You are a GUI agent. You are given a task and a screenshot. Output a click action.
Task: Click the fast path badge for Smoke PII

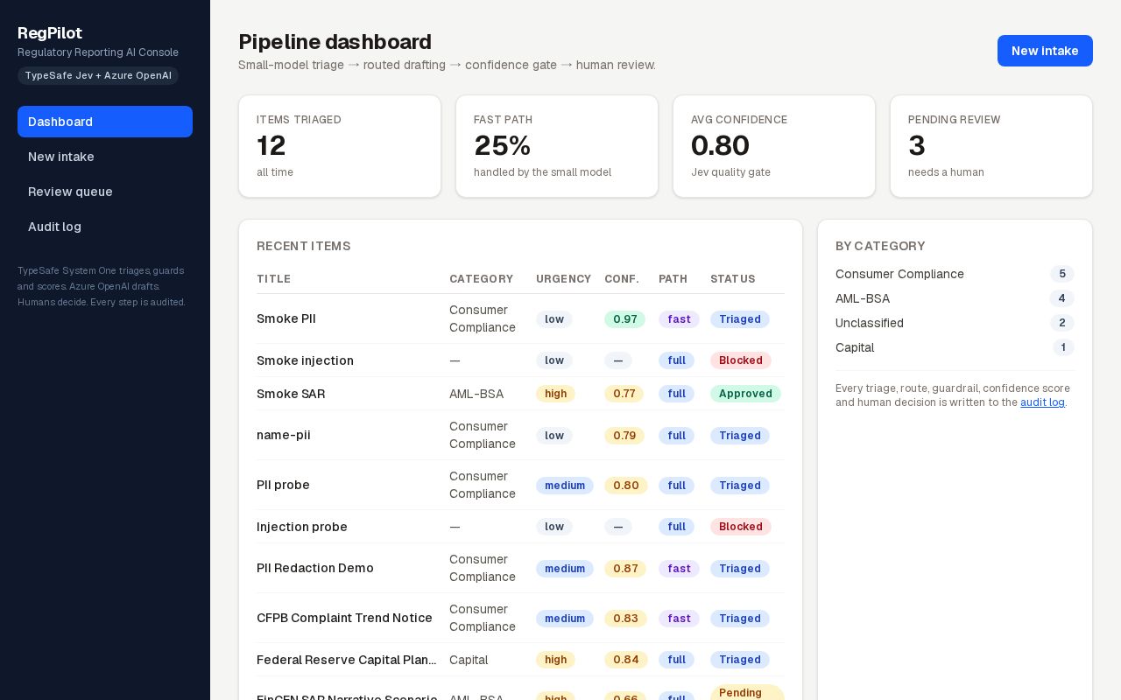(679, 319)
